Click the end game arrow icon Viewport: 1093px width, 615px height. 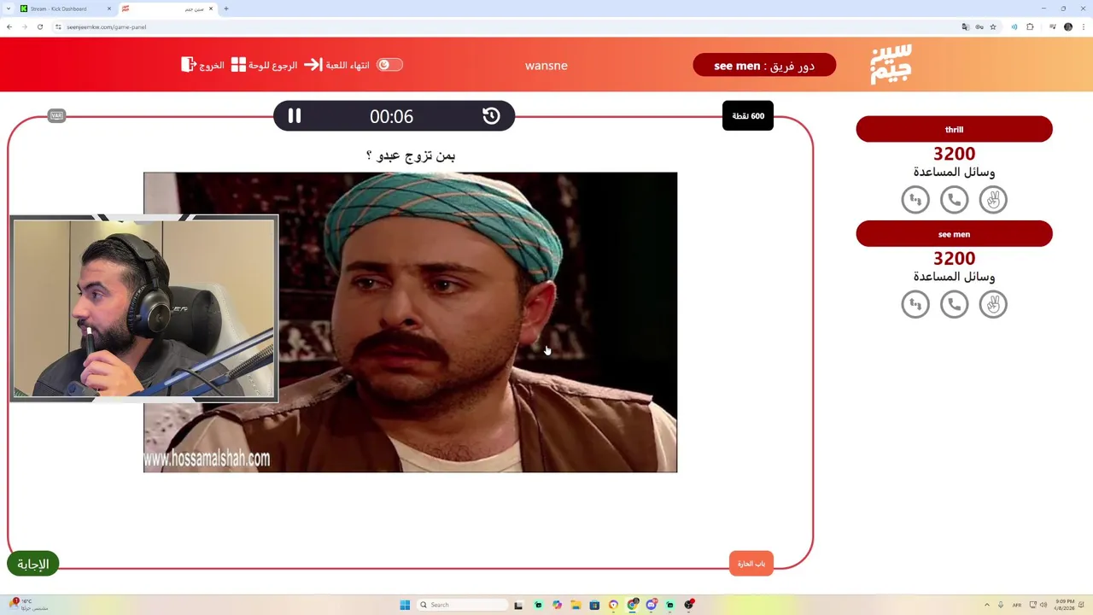point(313,65)
